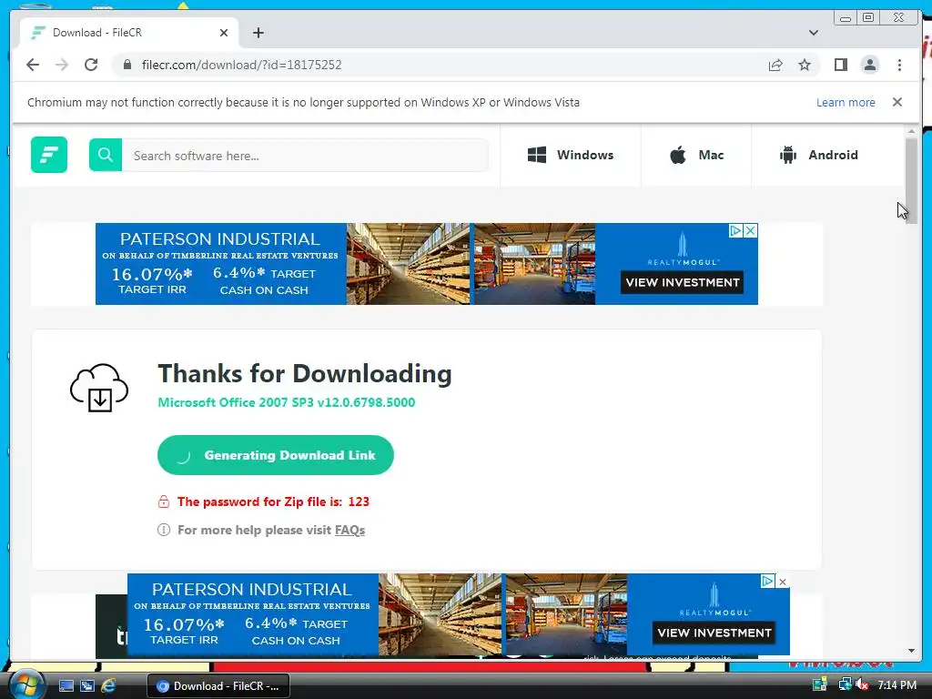The width and height of the screenshot is (932, 699).
Task: Click Generating Download Link button
Action: (x=275, y=455)
